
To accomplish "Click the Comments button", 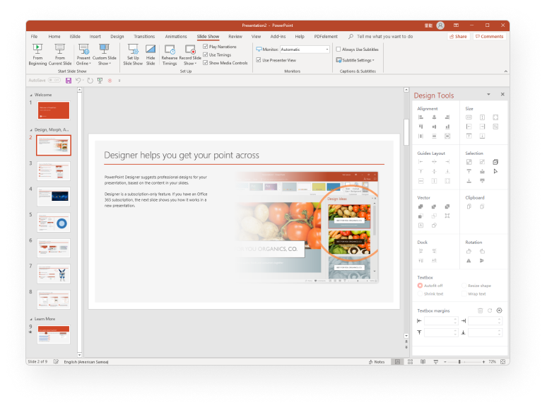I will point(490,36).
